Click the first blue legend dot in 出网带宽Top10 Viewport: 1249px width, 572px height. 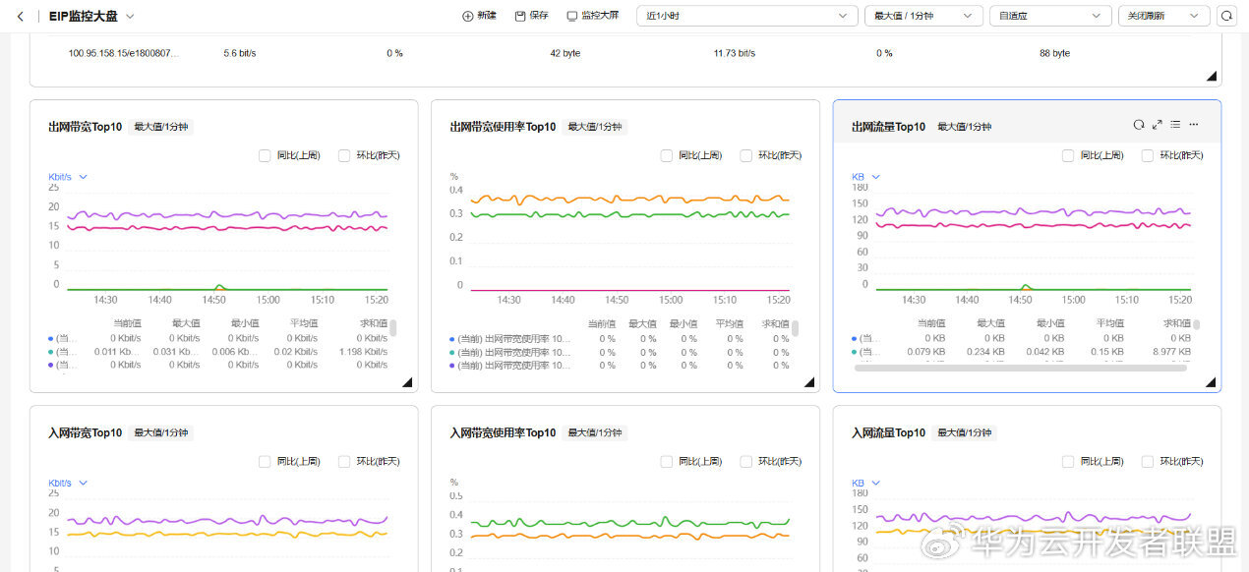[x=51, y=338]
